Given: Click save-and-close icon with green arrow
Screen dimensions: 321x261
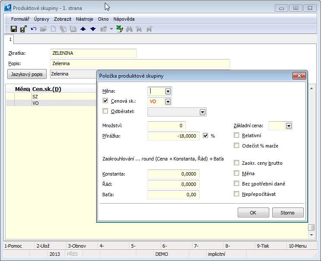Looking at the screenshot, I should click(x=23, y=29).
